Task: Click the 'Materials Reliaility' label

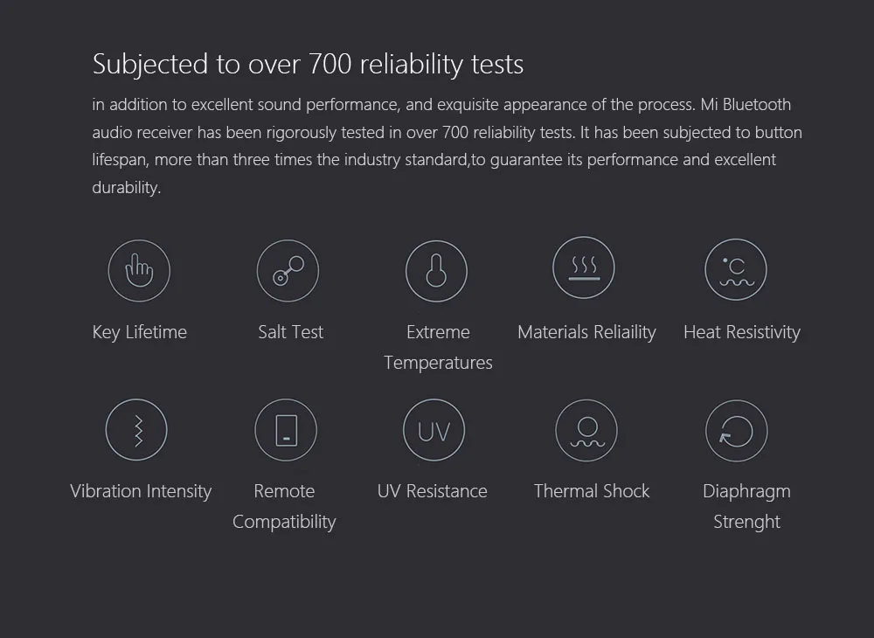Action: [x=586, y=332]
